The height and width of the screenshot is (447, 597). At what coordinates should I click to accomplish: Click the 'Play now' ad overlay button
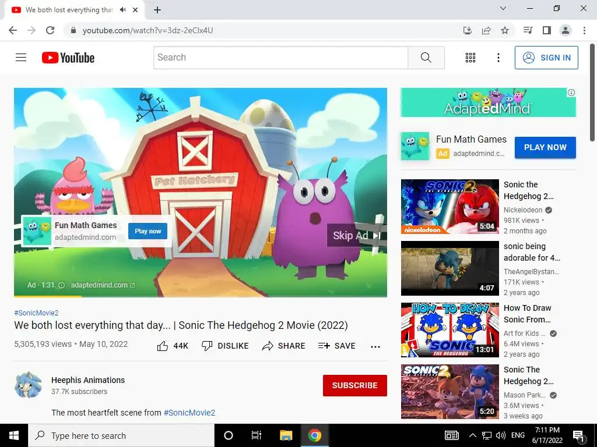point(148,231)
